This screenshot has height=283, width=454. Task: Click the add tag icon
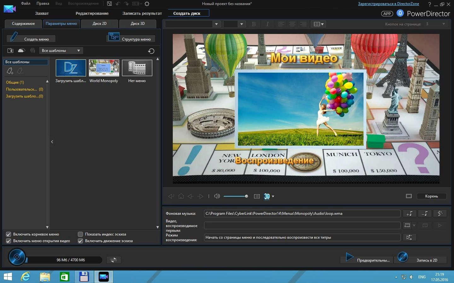10,71
